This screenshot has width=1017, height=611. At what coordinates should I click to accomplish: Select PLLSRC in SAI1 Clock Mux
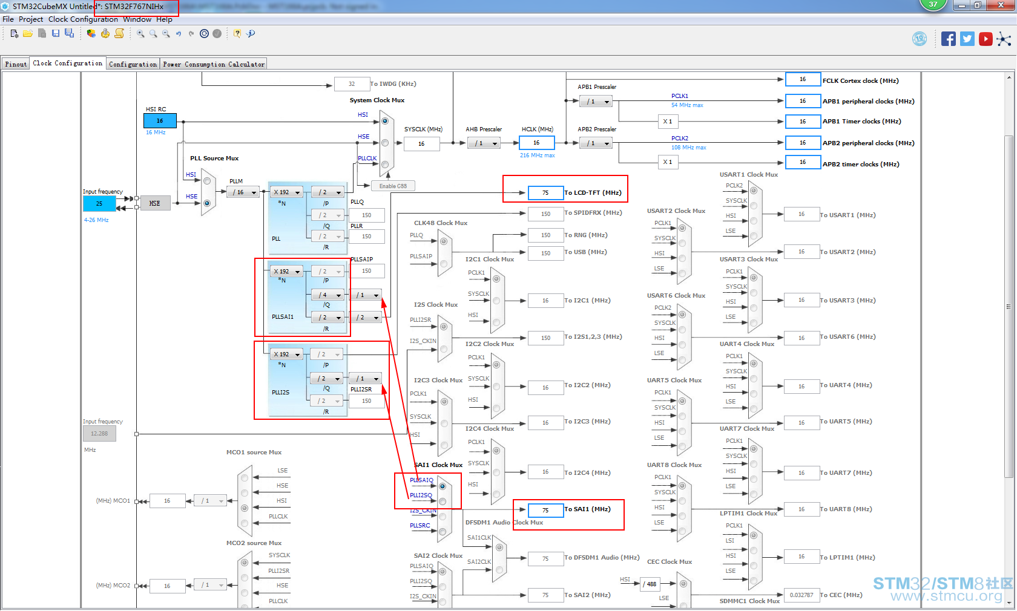coord(443,532)
